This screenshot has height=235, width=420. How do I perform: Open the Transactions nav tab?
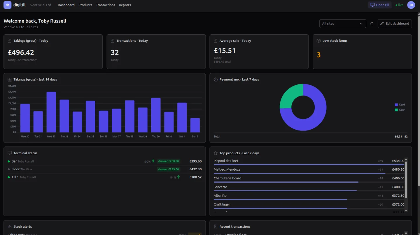coord(105,5)
